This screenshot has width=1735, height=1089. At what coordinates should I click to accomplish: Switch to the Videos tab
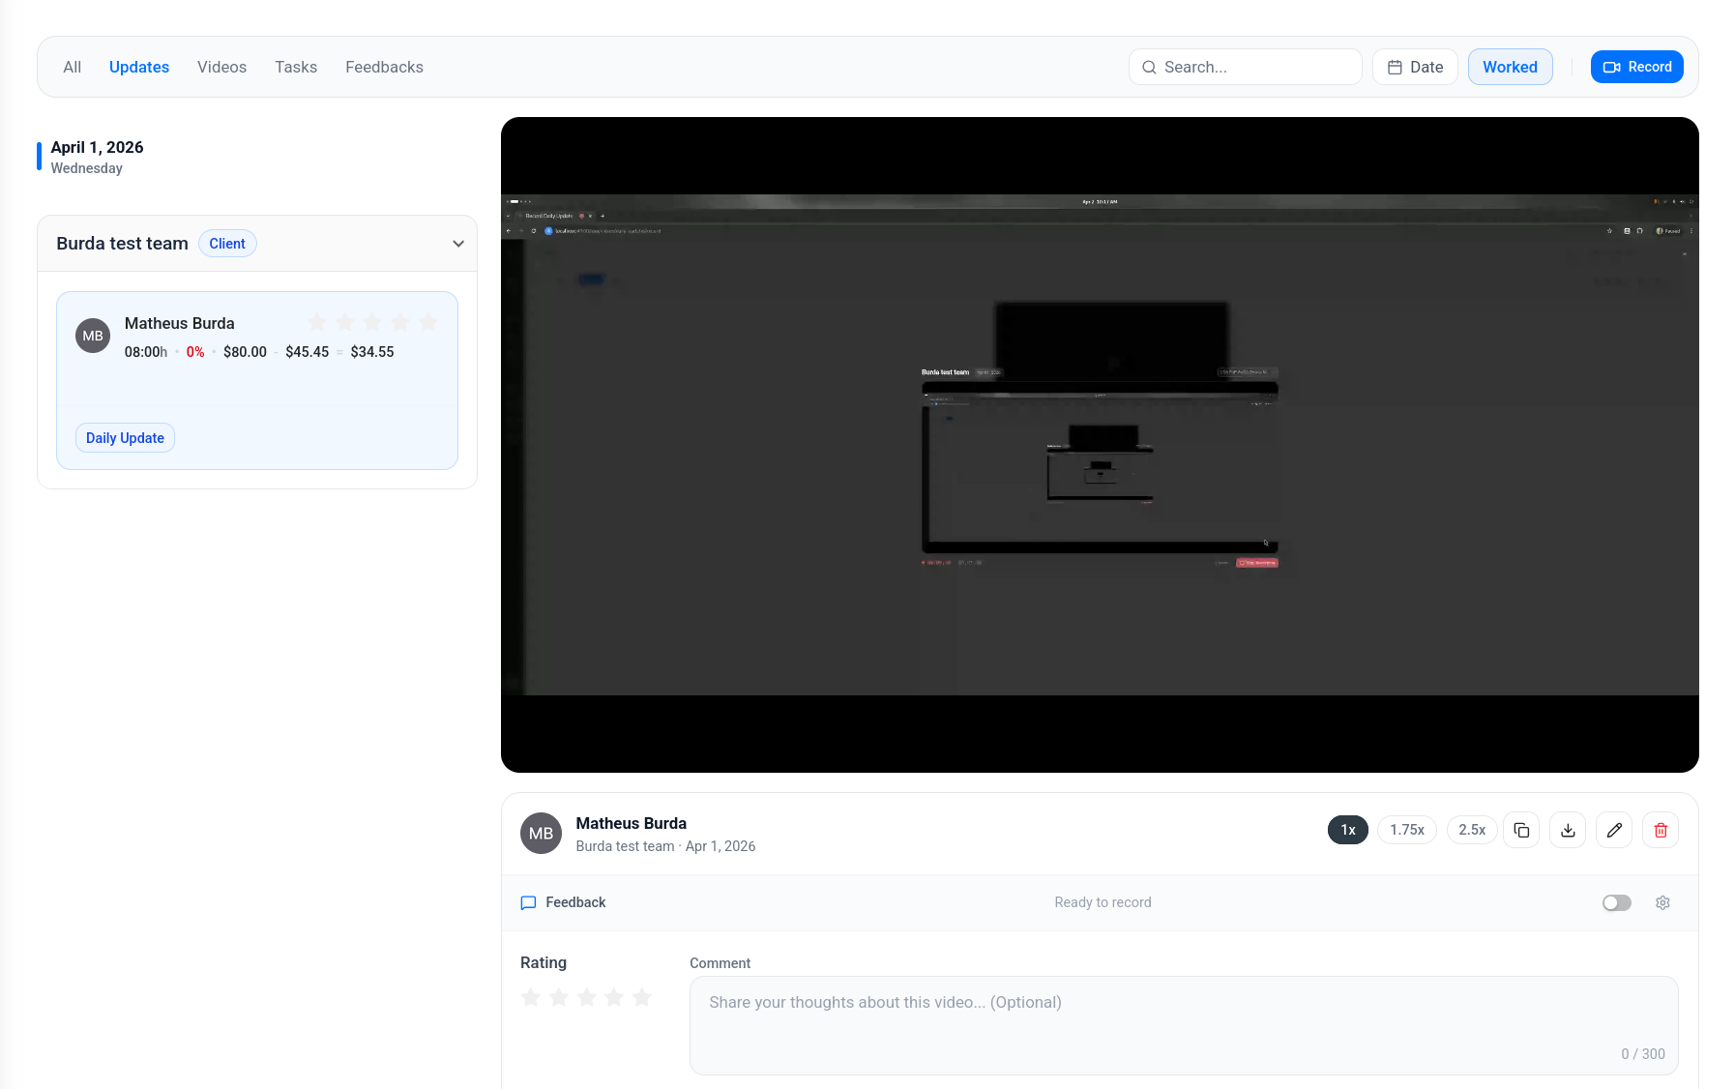pos(221,67)
